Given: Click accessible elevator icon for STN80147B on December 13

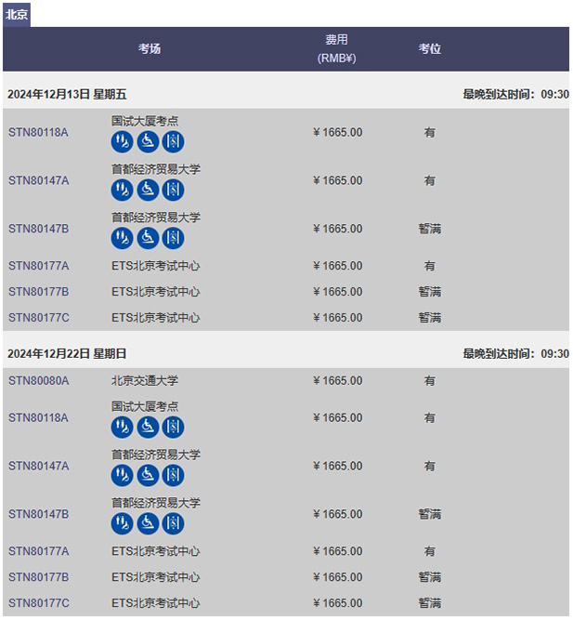Looking at the screenshot, I should coord(173,238).
